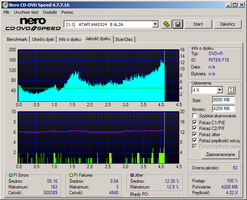247x200 pixels.
Task: Click the Nero disc icon in title bar
Action: click(x=5, y=5)
